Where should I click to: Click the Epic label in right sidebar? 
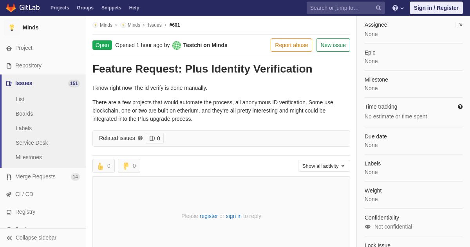pyautogui.click(x=370, y=53)
